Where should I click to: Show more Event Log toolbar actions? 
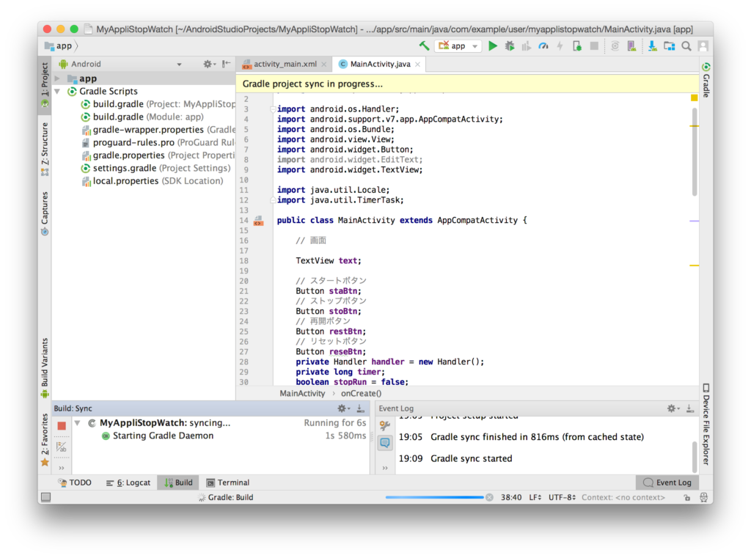point(384,468)
